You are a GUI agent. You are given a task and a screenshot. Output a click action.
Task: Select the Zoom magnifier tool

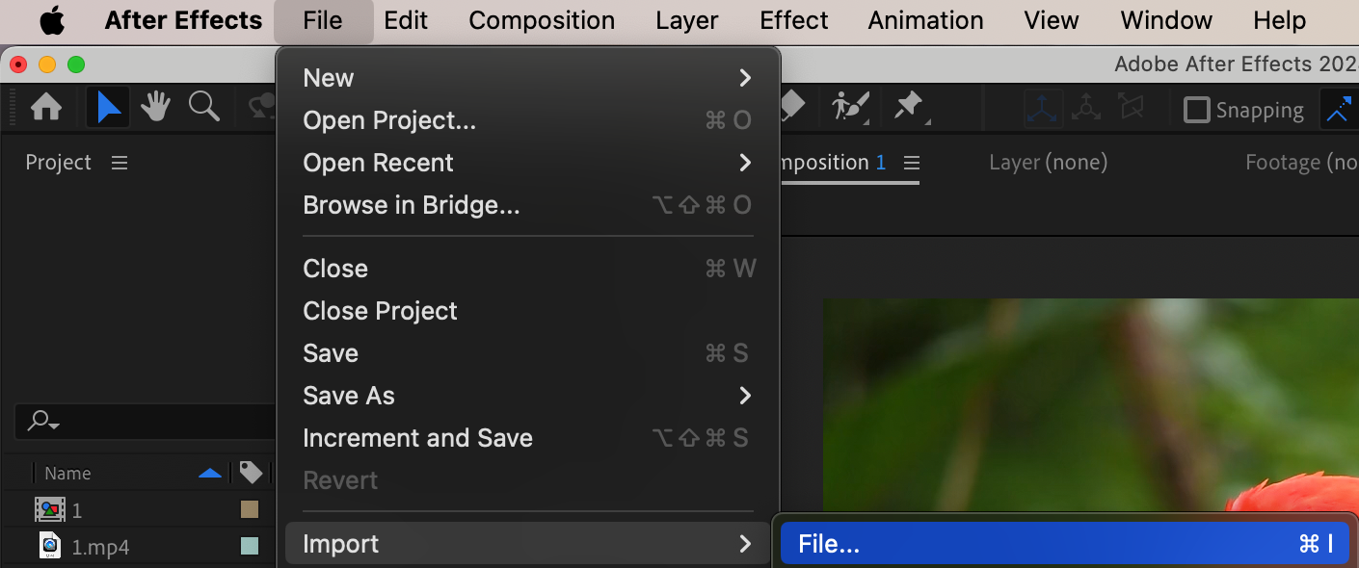pyautogui.click(x=204, y=107)
